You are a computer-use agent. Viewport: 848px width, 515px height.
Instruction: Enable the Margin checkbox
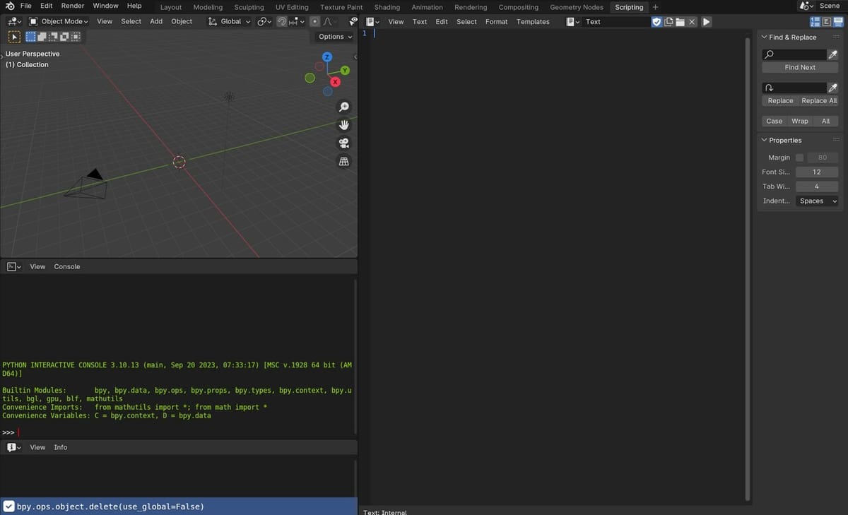coord(800,158)
